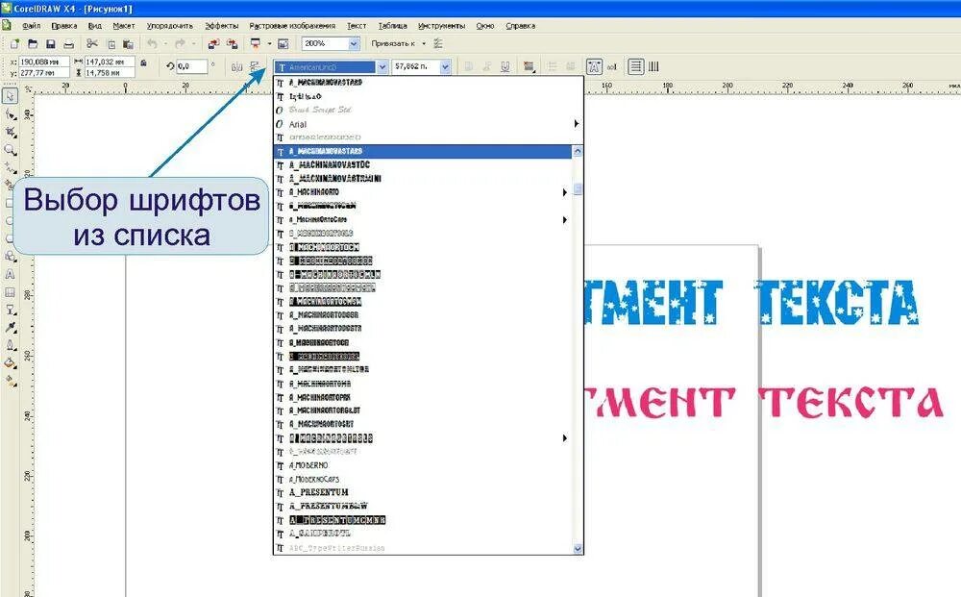Screen dimensions: 961x597
Task: Click font list scrollbar up arrow
Action: coord(578,151)
